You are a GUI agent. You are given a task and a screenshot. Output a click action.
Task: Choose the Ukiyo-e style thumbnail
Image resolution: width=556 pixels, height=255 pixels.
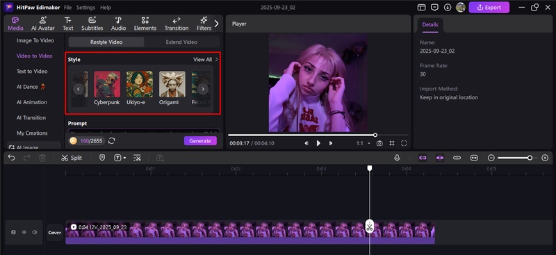point(140,84)
